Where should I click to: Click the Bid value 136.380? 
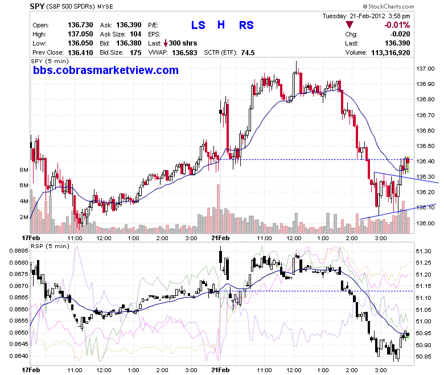point(129,43)
